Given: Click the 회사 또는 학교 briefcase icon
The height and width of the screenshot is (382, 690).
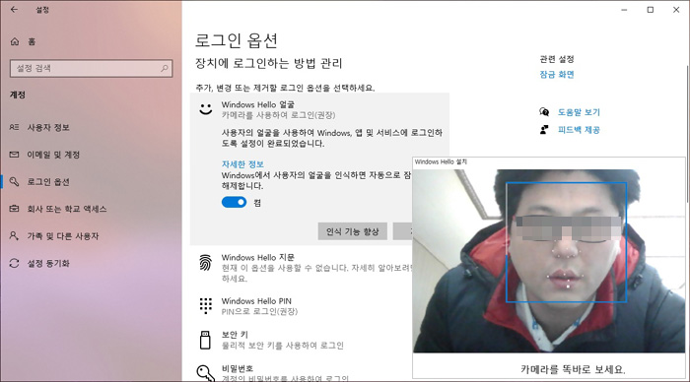Looking at the screenshot, I should click(x=14, y=209).
